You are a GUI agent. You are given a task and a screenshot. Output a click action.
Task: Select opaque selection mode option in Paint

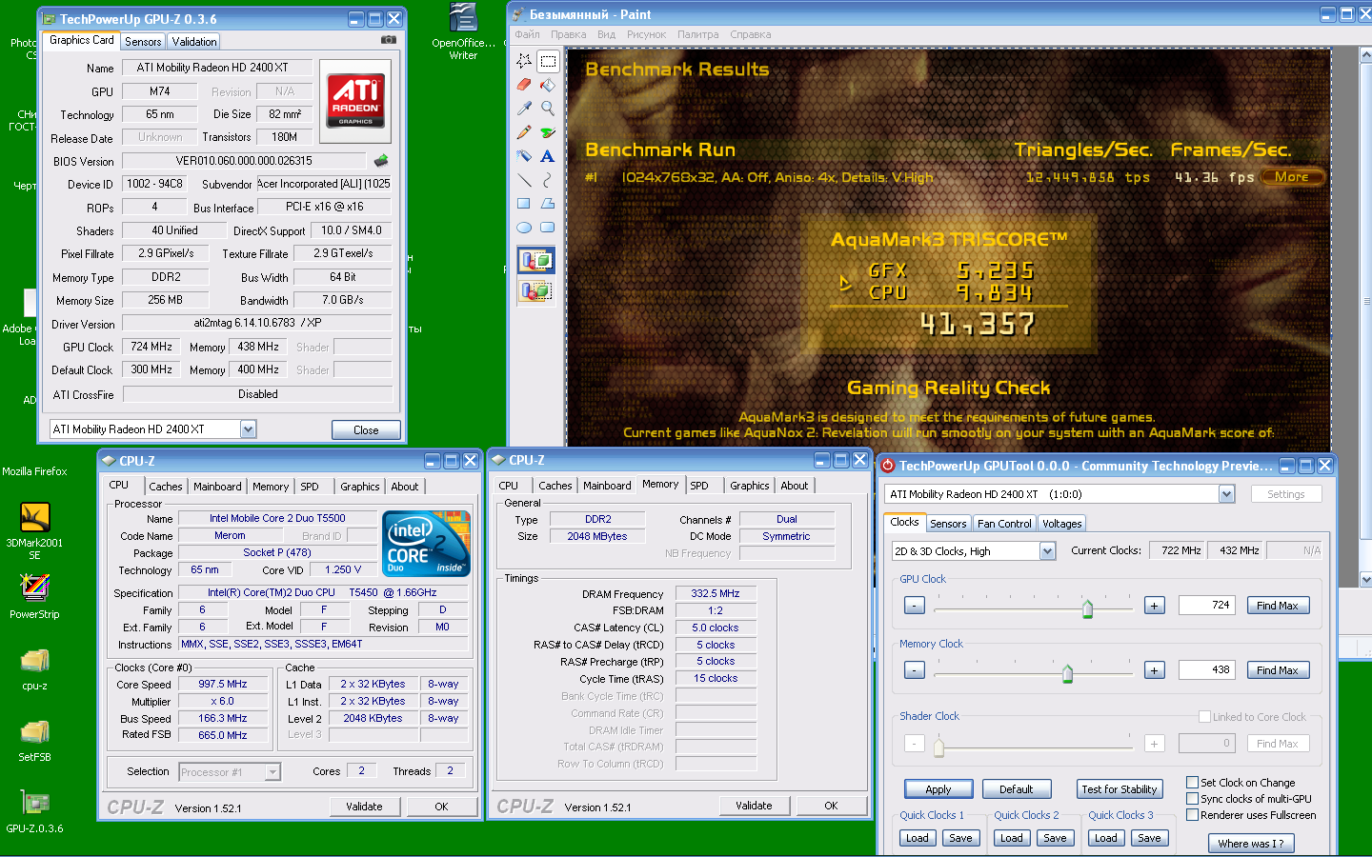point(535,260)
